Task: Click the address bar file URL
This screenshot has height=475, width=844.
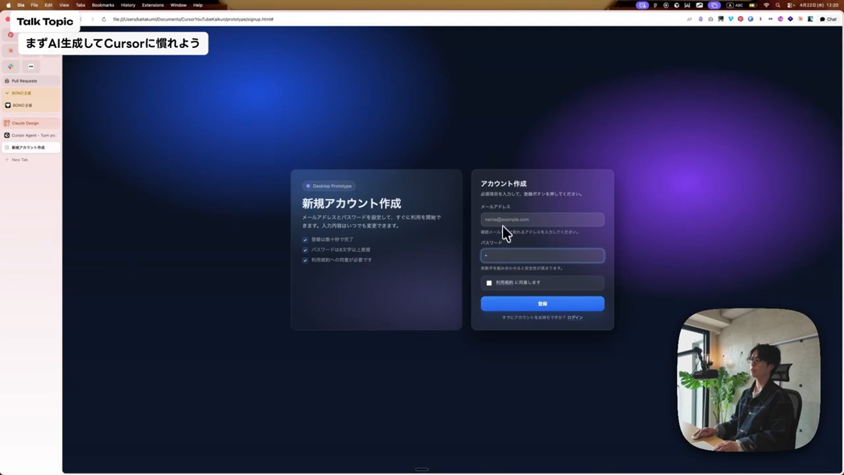Action: click(193, 19)
